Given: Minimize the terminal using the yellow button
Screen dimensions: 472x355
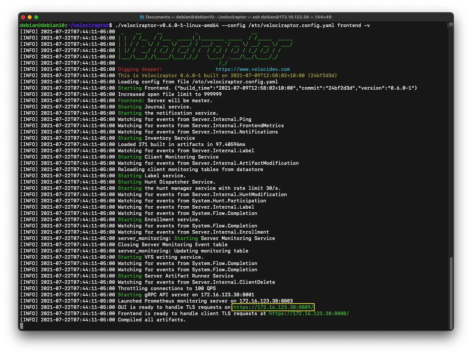Looking at the screenshot, I should click(30, 17).
